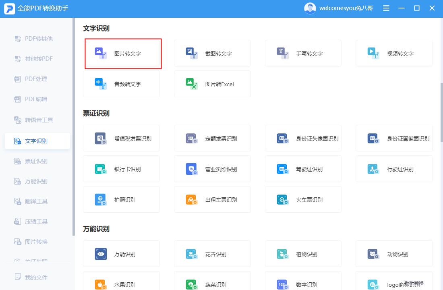Open the 花卉识别 flower recognition tool

pos(212,254)
